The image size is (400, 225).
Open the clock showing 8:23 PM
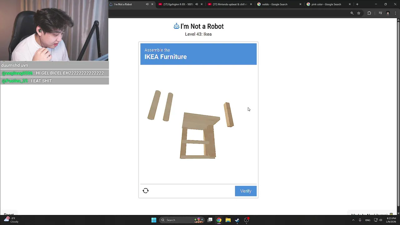[391, 220]
